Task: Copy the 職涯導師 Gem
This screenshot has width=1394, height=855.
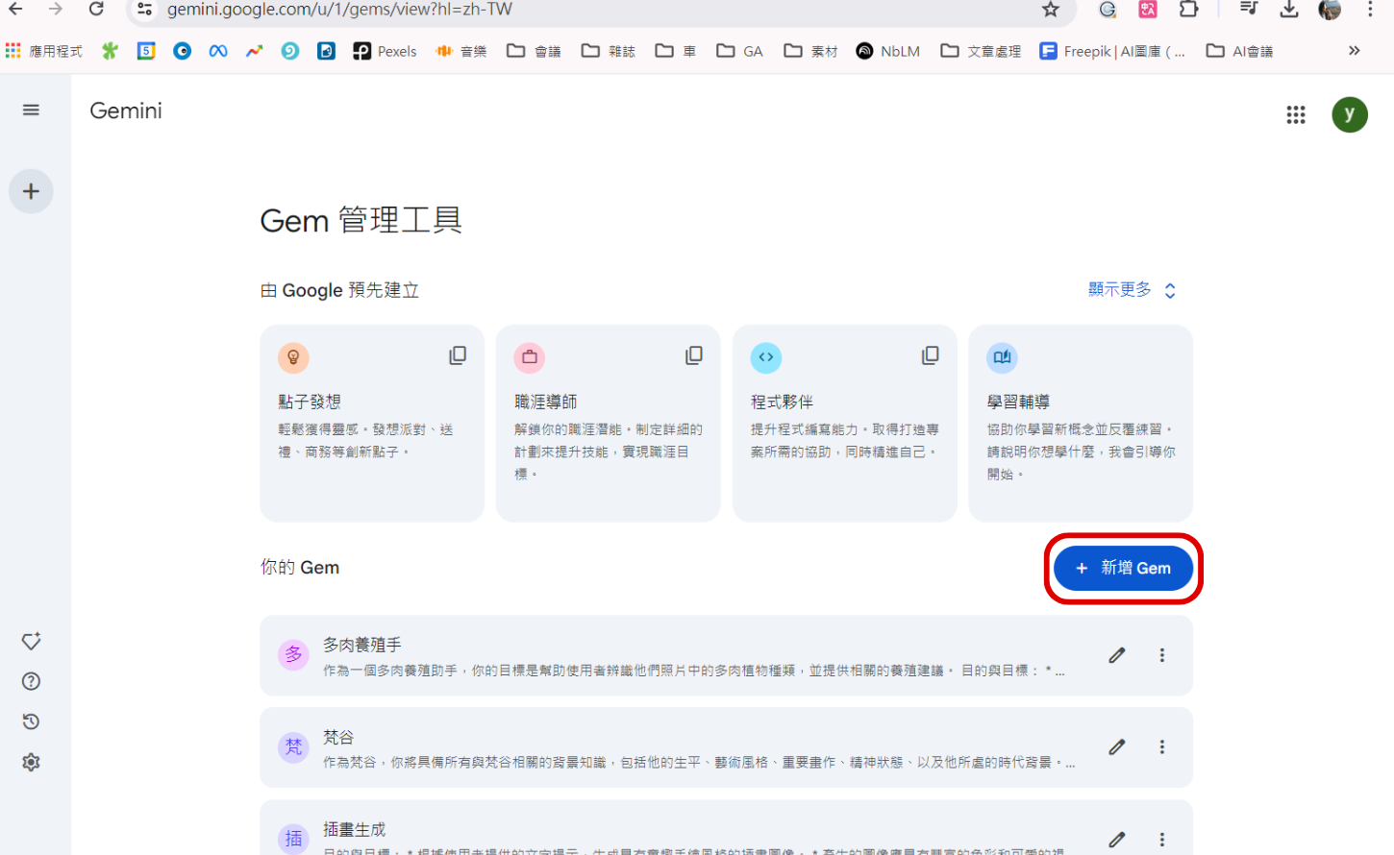Action: coord(693,355)
